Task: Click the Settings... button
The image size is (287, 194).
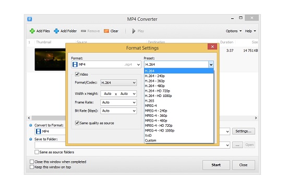Action: pos(244,131)
